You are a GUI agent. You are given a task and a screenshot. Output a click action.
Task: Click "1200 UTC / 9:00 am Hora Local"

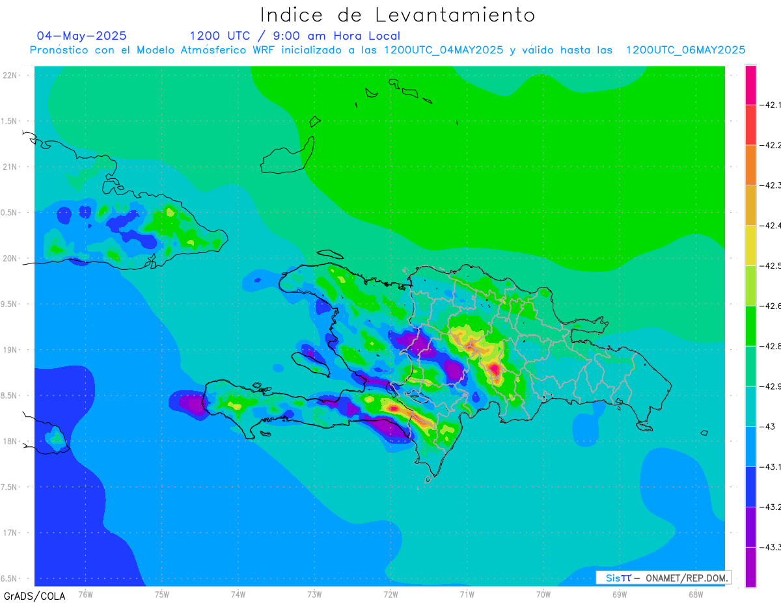(295, 36)
